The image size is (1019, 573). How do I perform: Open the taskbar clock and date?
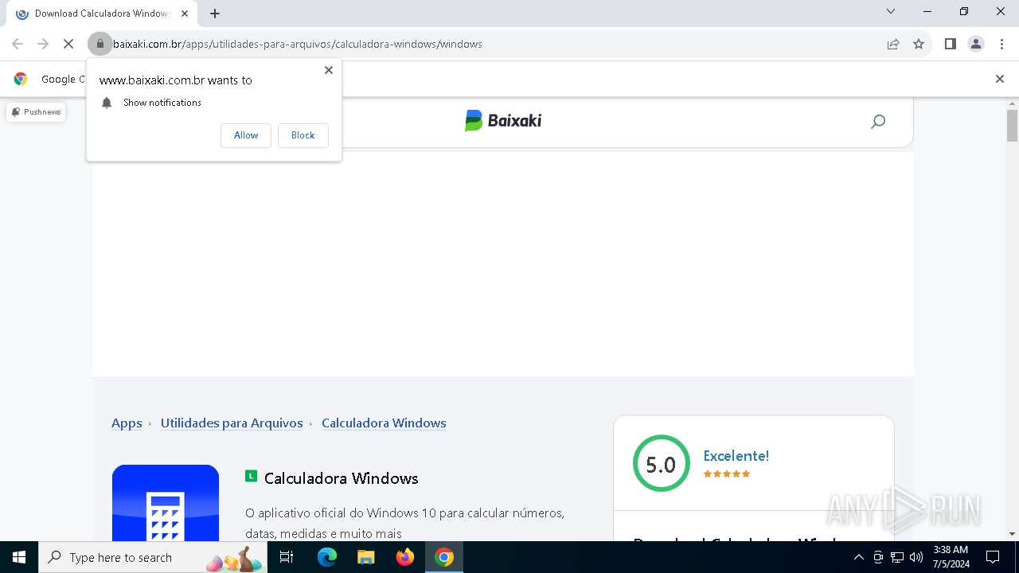951,557
